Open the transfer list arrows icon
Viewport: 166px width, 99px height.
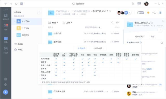133,4
